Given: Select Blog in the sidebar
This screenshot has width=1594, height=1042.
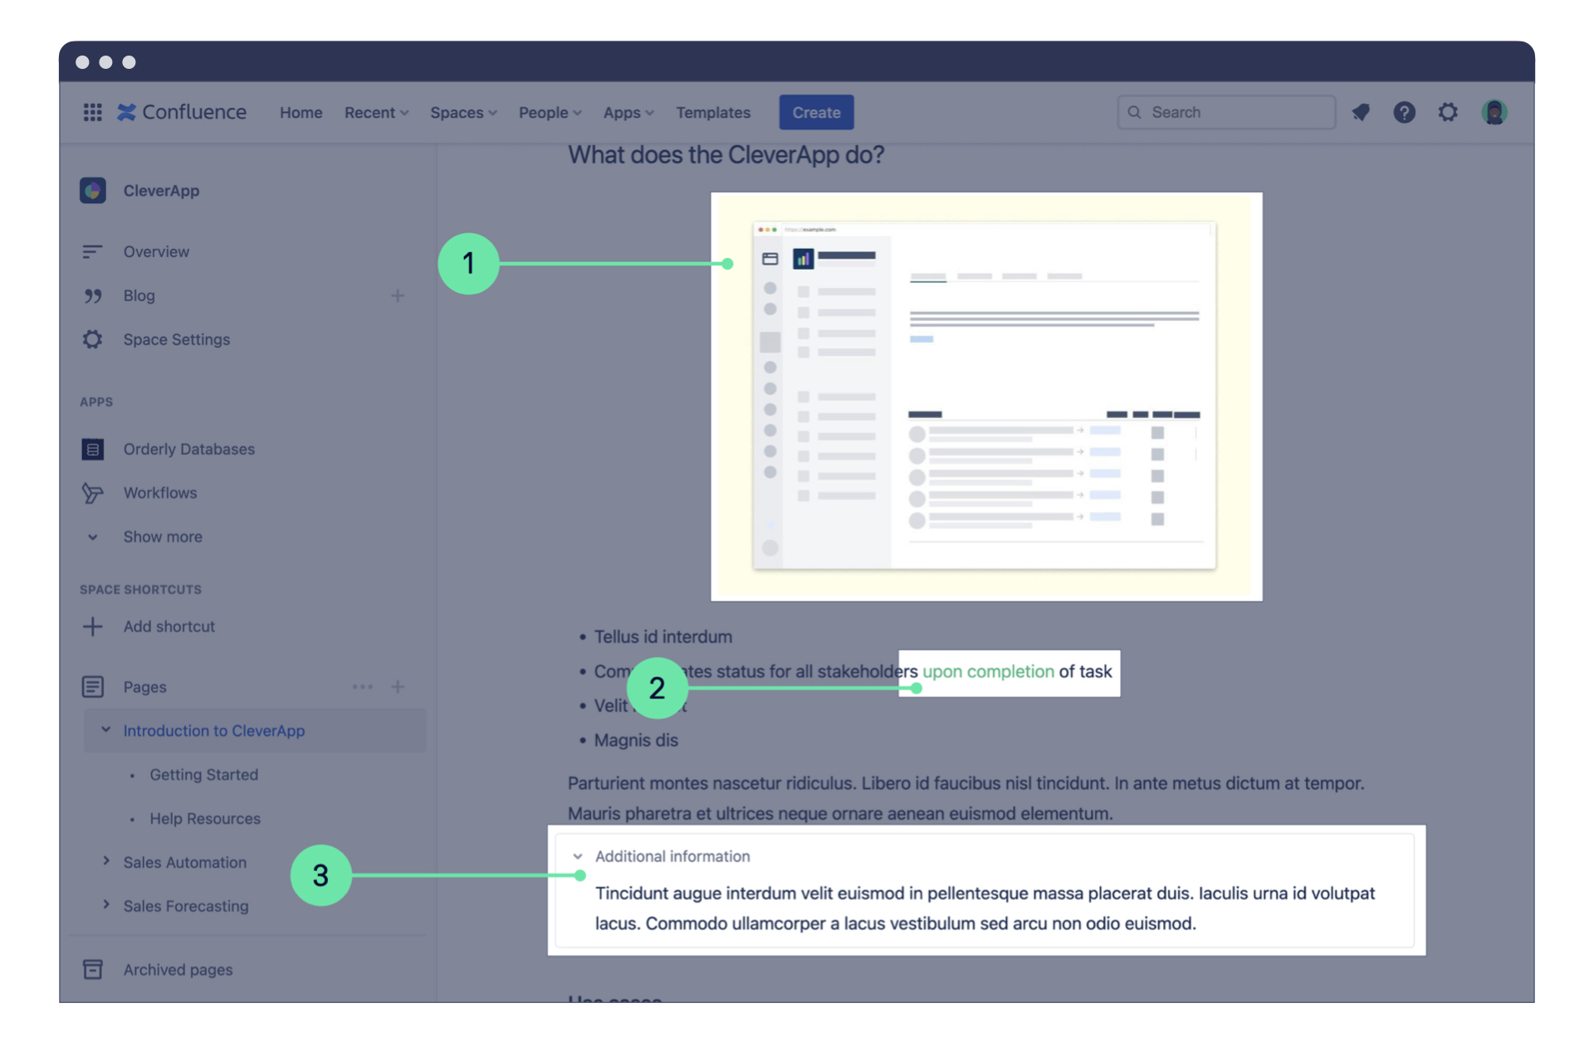Looking at the screenshot, I should pos(139,295).
